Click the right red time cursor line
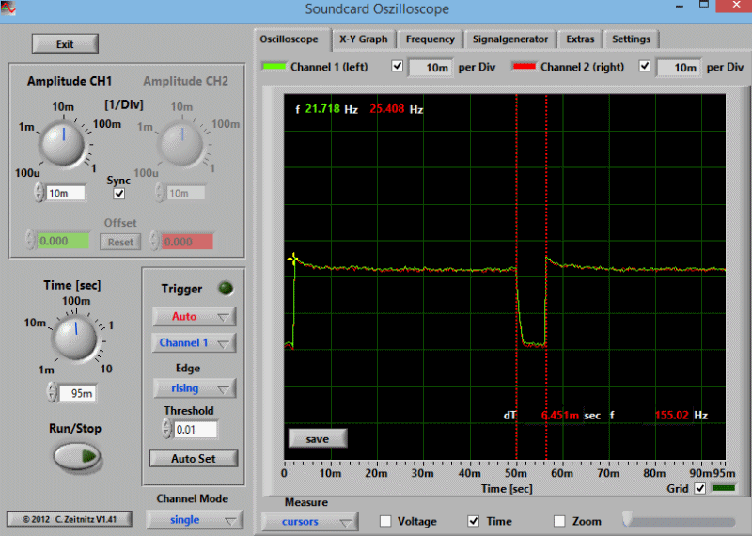 point(546,277)
